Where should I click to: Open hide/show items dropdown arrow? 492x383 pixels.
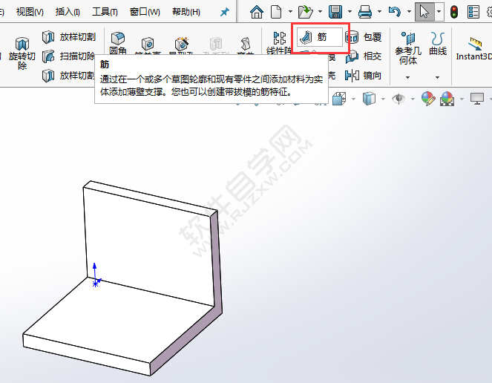point(413,99)
